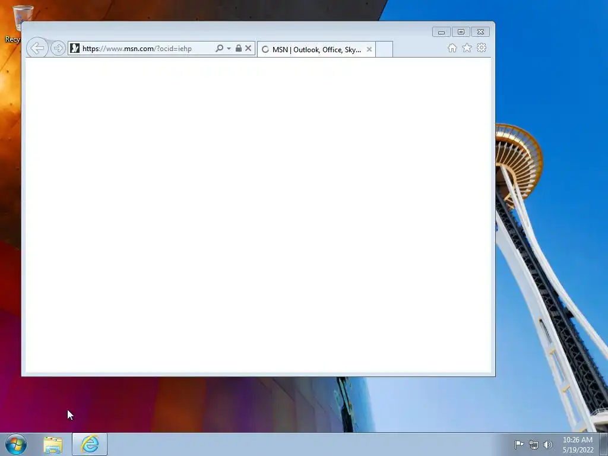
Task: Click the MSN site favicon in address bar
Action: 75,48
